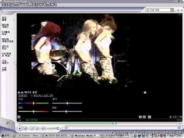Click the 시작 Start button
The width and height of the screenshot is (184, 138).
[5, 135]
